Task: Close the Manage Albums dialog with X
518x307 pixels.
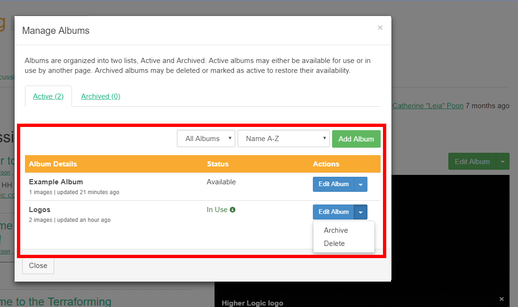Action: (380, 28)
